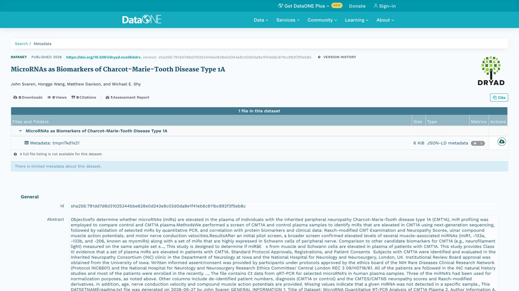Image resolution: width=519 pixels, height=291 pixels.
Task: Click the globe icon before Get DataONE Plus
Action: 281,6
